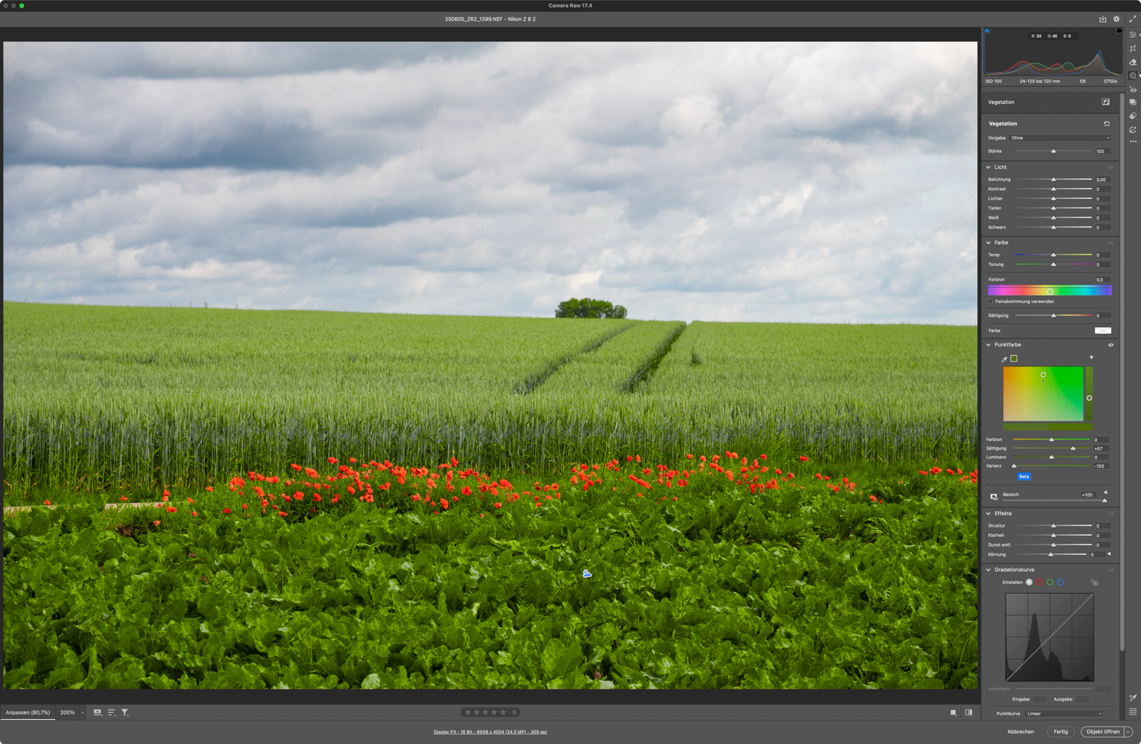Open the filmstrip toggle icon
Image resolution: width=1141 pixels, height=744 pixels.
coord(98,713)
